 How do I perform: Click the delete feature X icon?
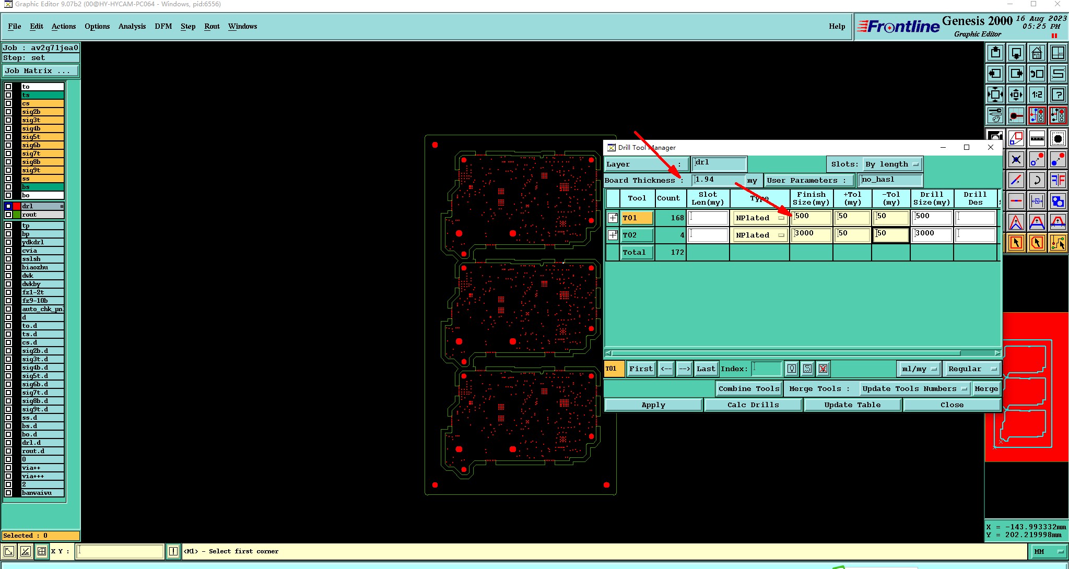tap(1016, 159)
